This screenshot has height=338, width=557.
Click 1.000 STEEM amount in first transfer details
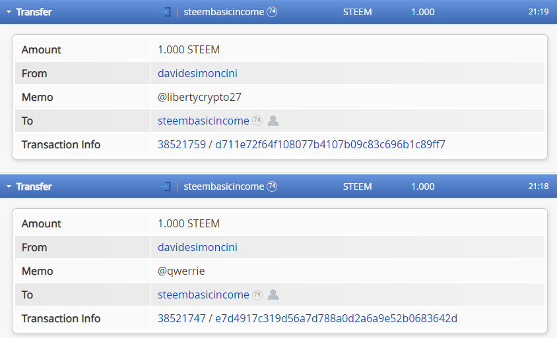click(x=189, y=49)
